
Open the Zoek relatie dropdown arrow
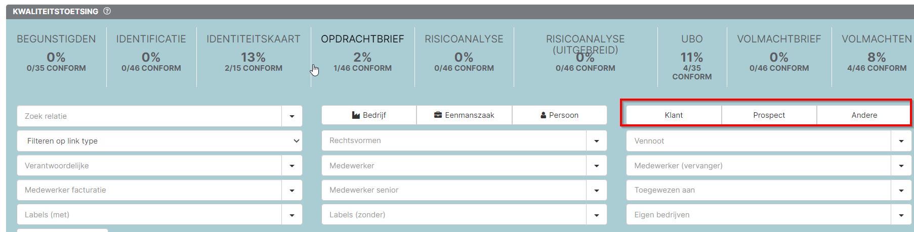292,116
